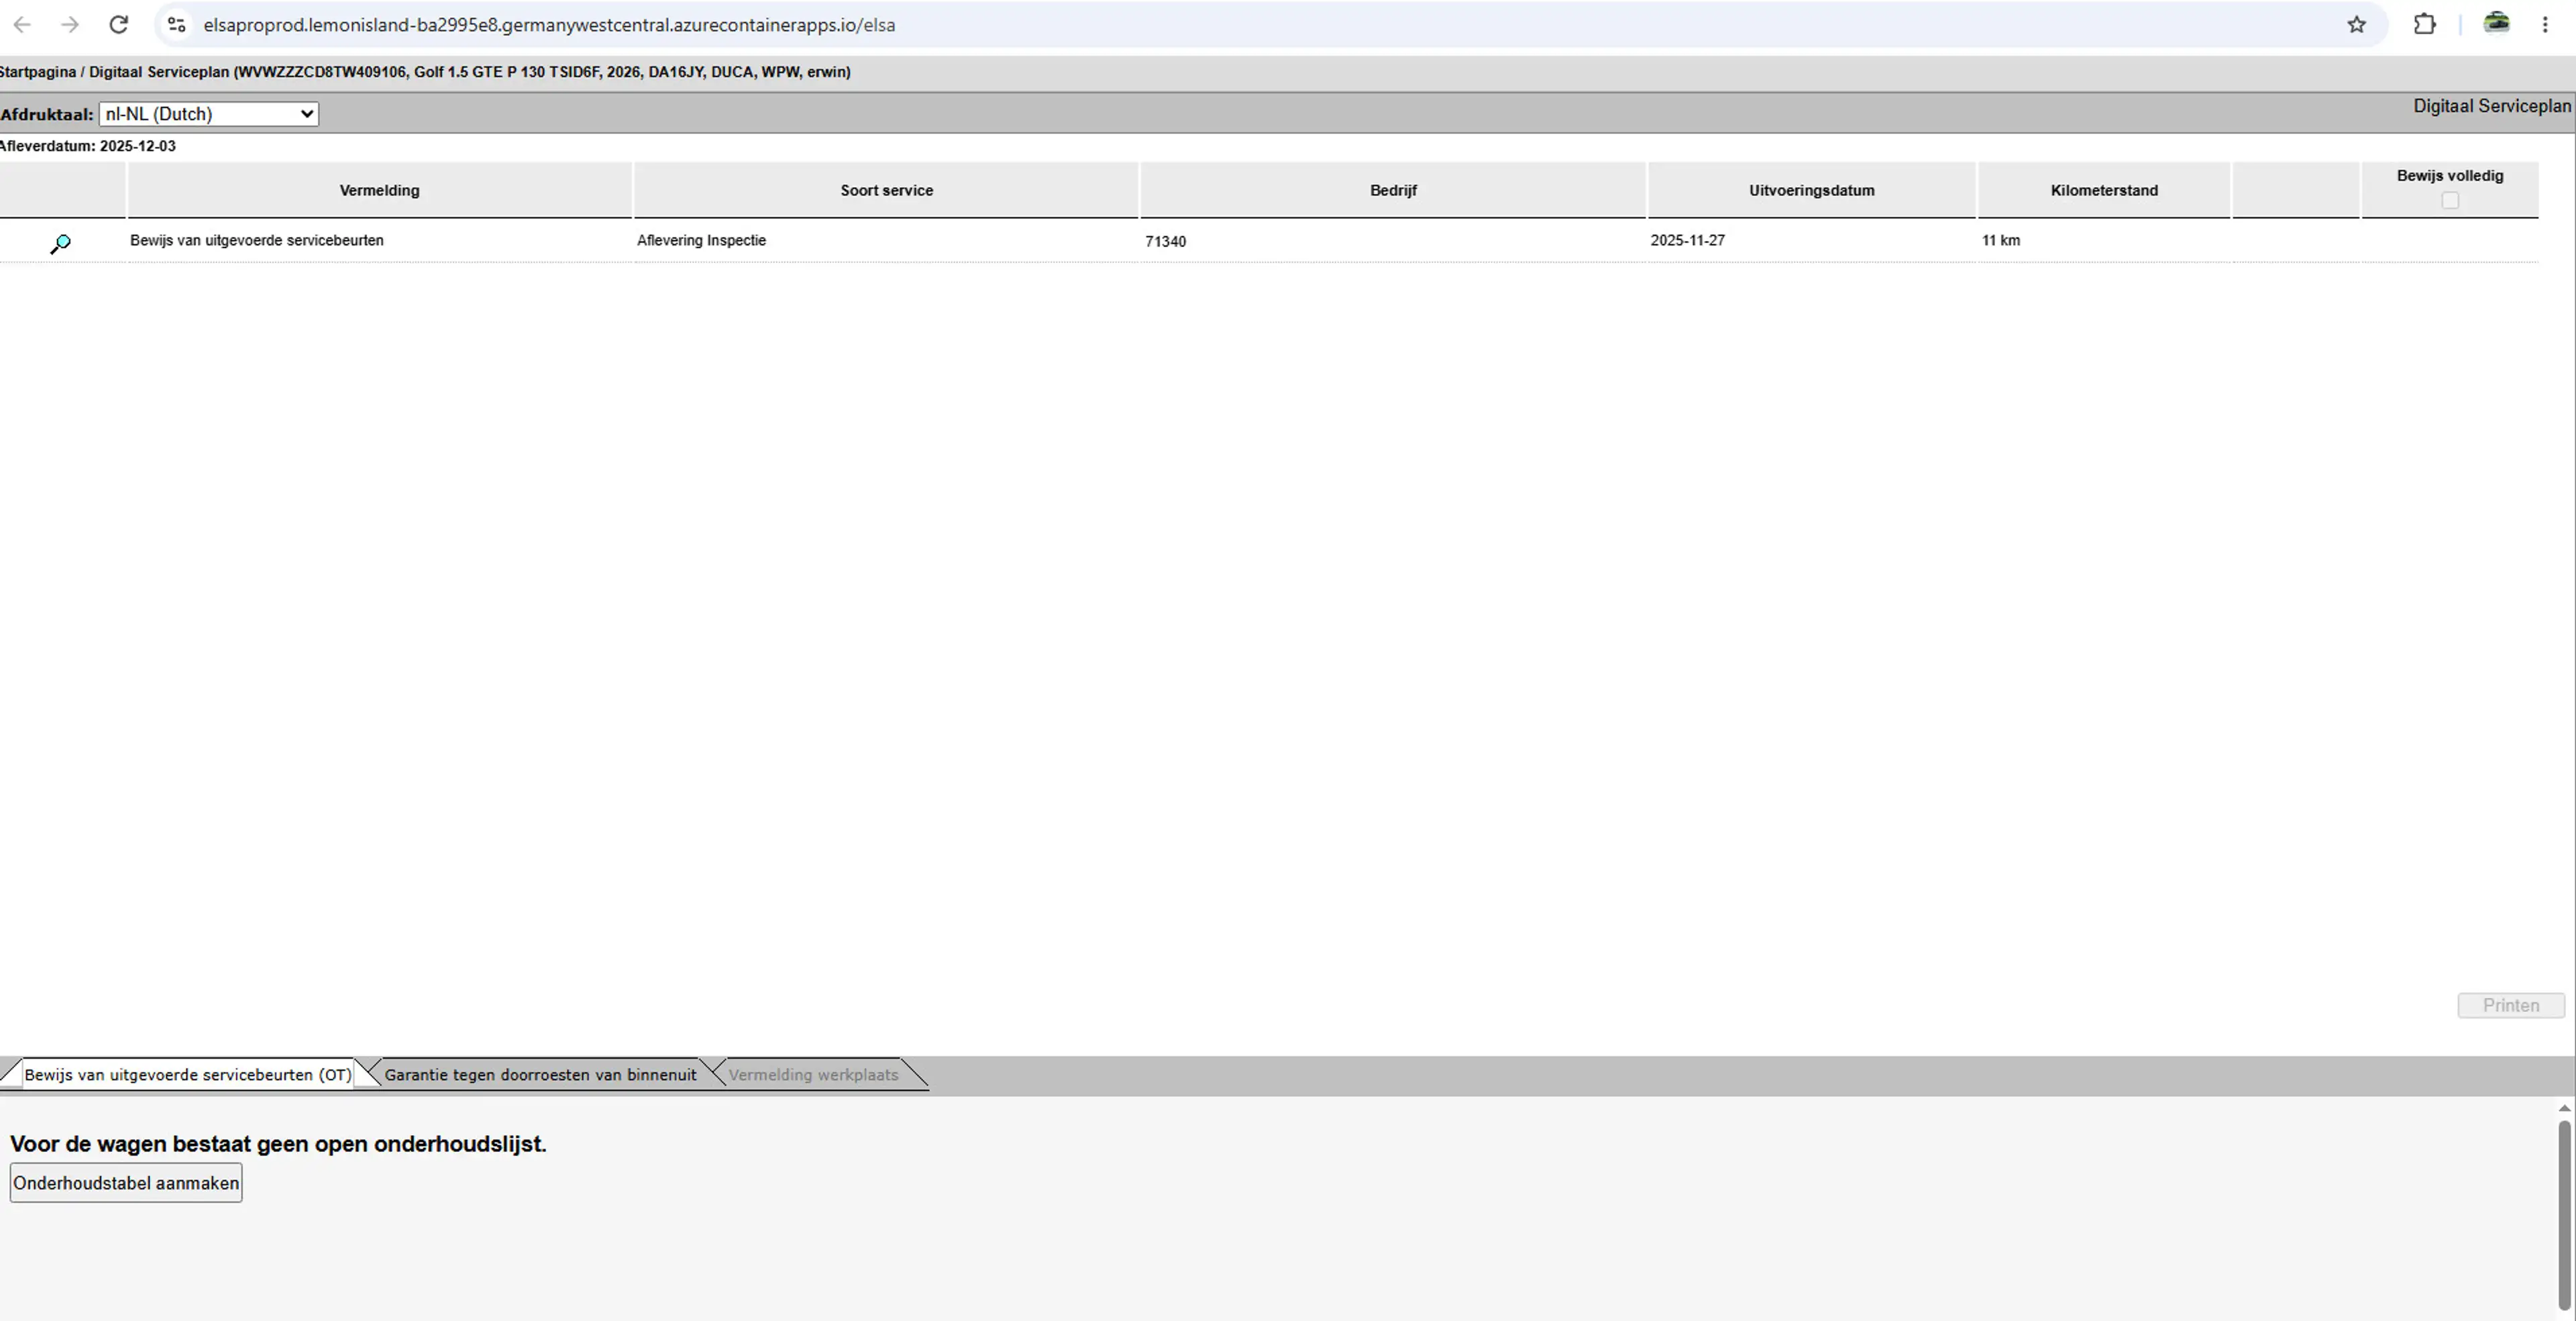The width and height of the screenshot is (2576, 1321).
Task: Click the Vermelding column header
Action: (379, 190)
